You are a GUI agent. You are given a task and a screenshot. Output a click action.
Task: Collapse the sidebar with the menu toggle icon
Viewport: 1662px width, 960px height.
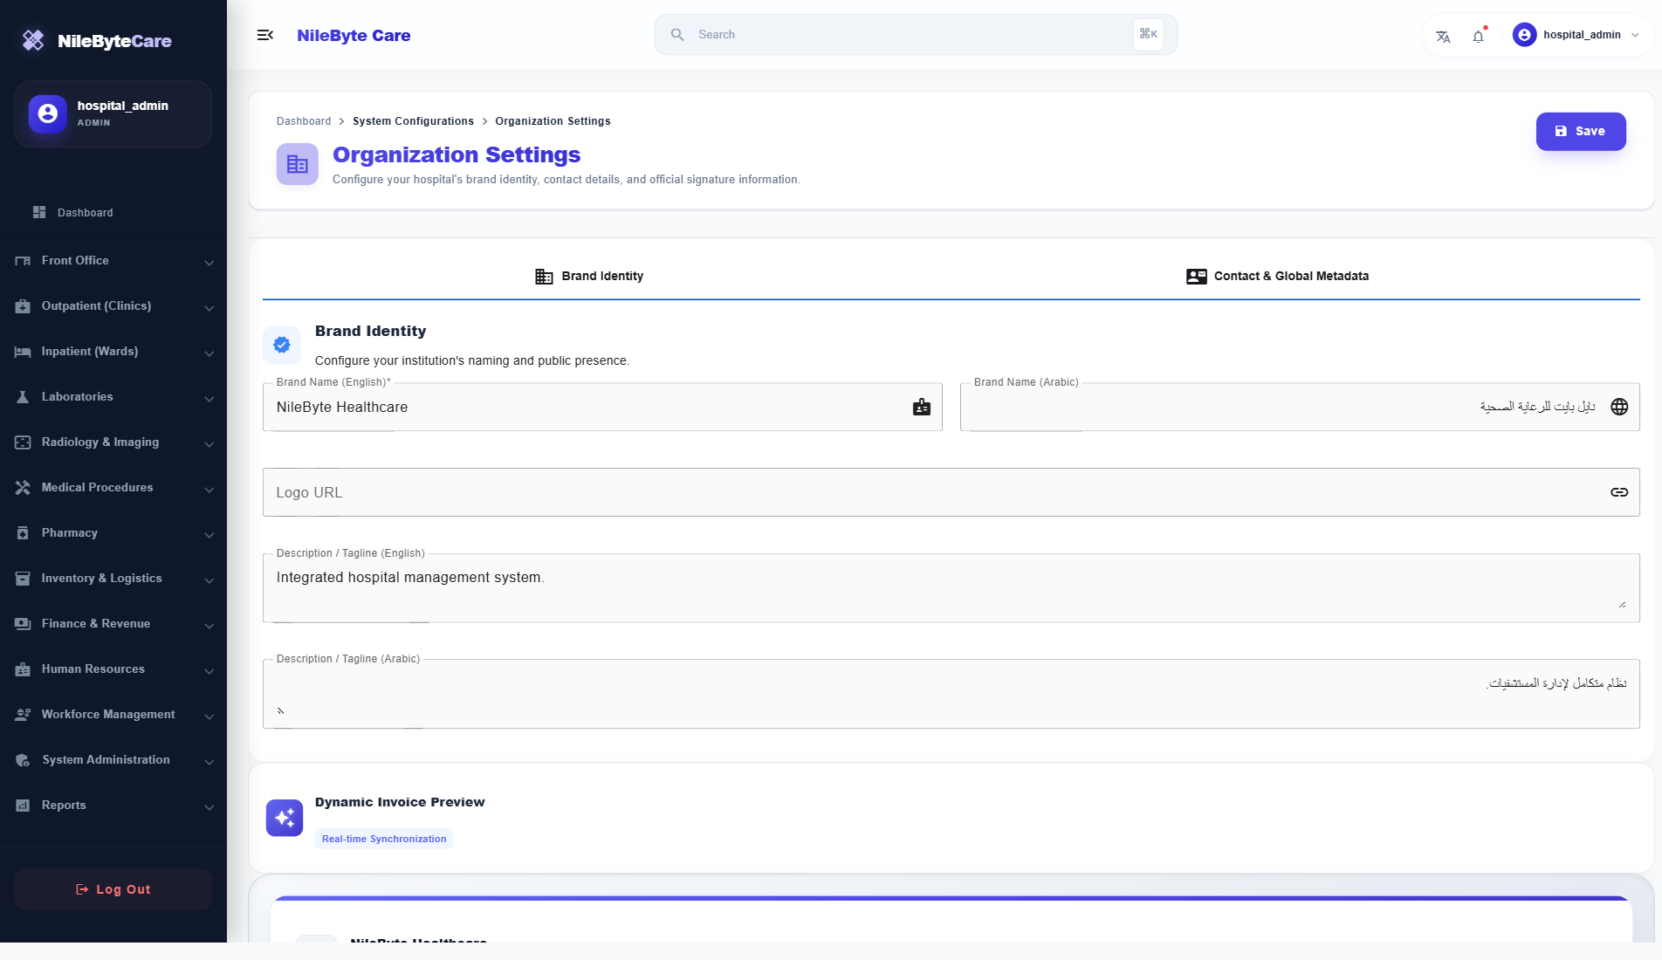(265, 35)
